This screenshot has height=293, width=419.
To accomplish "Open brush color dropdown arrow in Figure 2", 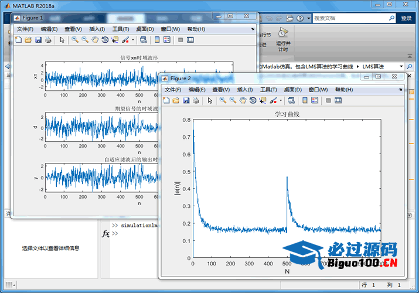I will tap(281, 100).
